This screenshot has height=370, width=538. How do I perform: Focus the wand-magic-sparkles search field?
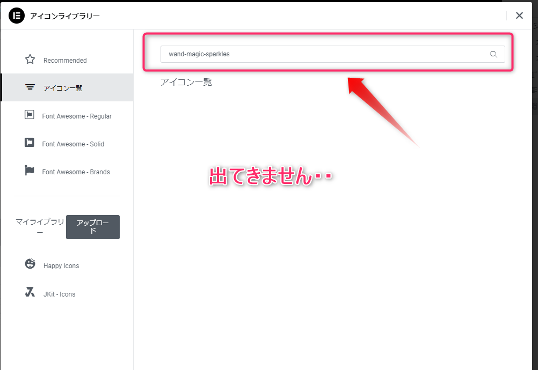pyautogui.click(x=322, y=54)
